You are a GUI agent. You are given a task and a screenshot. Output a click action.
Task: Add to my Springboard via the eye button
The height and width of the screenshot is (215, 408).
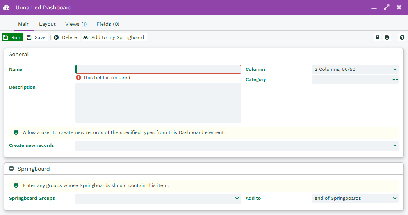point(114,37)
